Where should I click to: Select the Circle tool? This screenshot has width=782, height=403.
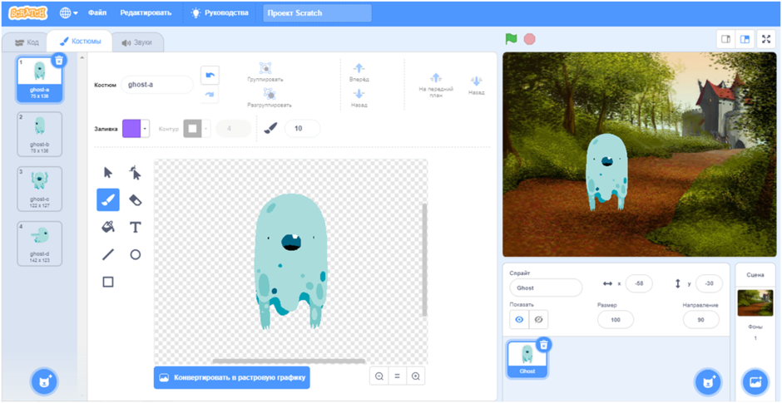tap(135, 254)
